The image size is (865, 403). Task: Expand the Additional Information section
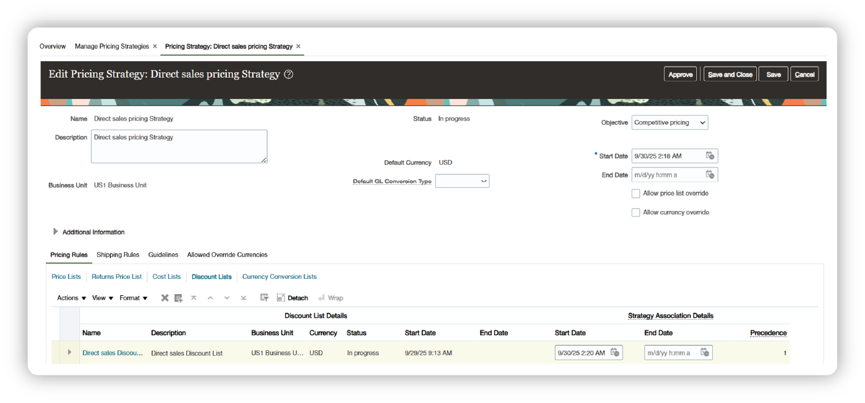click(55, 232)
